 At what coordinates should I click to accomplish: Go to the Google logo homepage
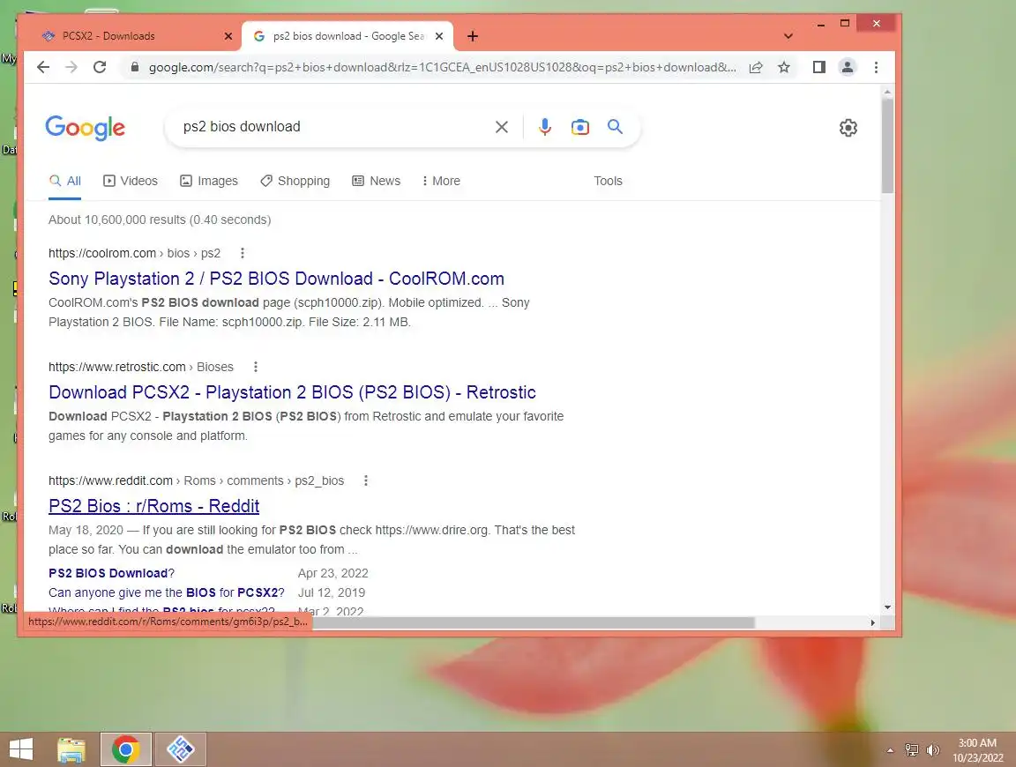click(85, 128)
